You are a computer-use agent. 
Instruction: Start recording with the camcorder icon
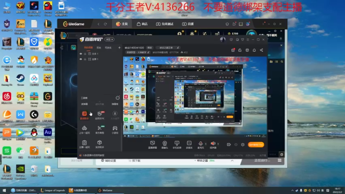(x=229, y=144)
